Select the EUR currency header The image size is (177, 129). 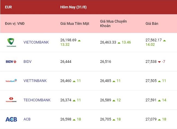pos(8,7)
